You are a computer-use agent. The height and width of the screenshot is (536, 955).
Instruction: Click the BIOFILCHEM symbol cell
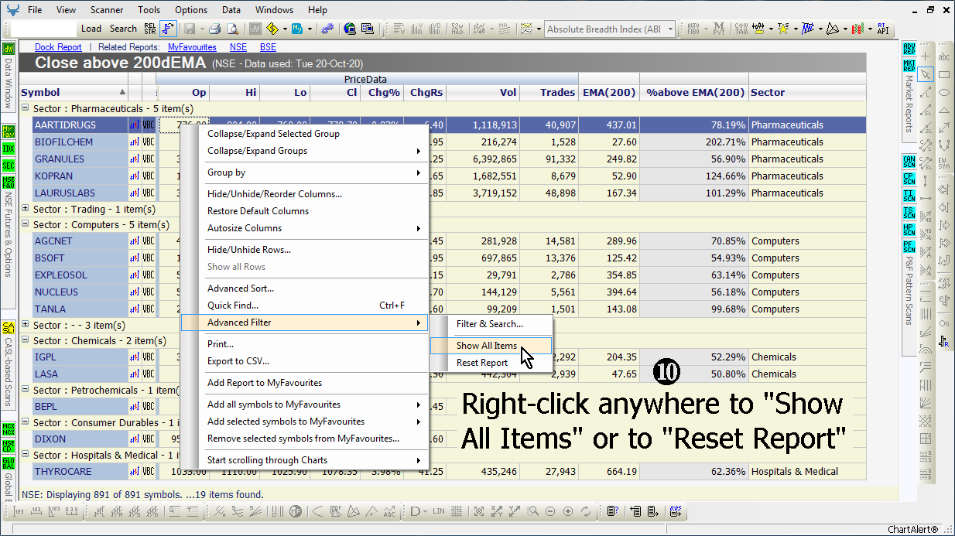[x=80, y=142]
